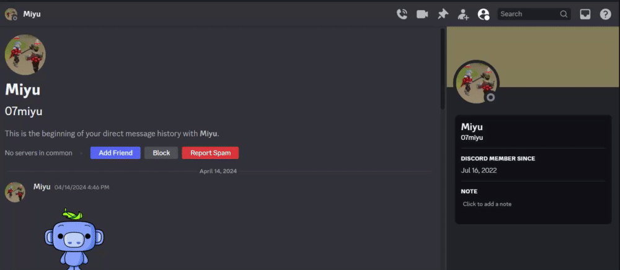Add friends to DM icon
This screenshot has width=620, height=270.
(x=463, y=14)
